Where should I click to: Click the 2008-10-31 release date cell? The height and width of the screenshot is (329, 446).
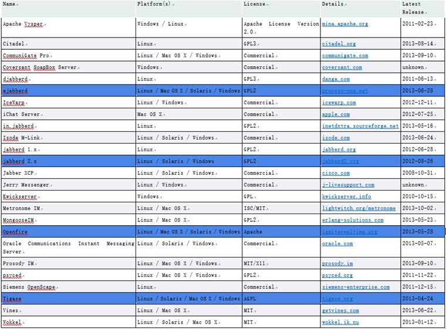[423, 173]
